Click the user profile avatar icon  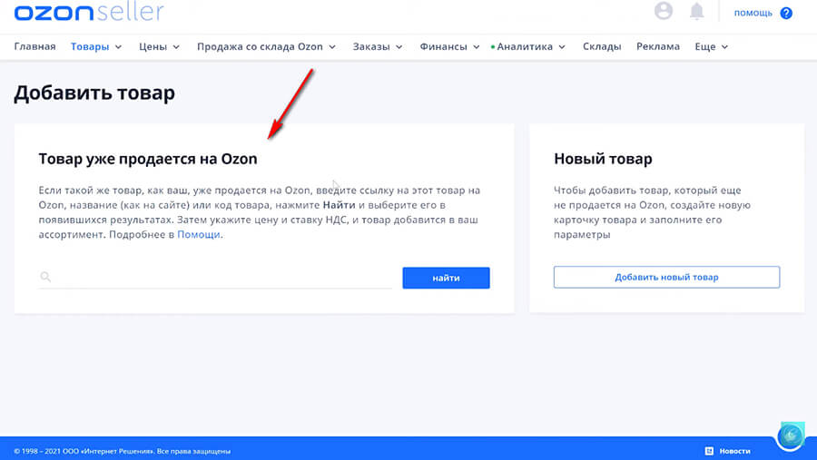coord(664,11)
